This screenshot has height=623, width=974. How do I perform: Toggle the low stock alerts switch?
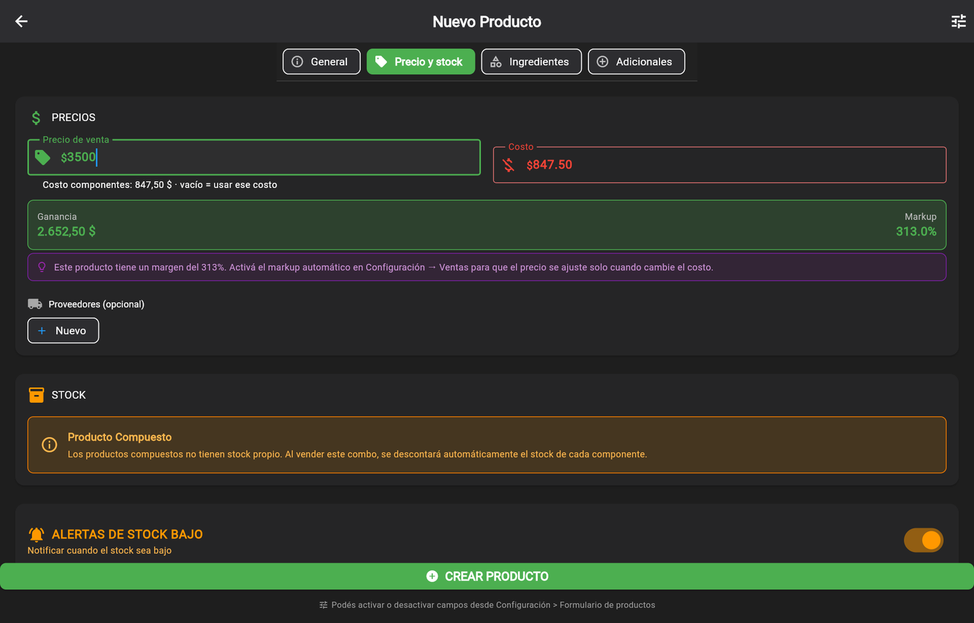point(923,540)
